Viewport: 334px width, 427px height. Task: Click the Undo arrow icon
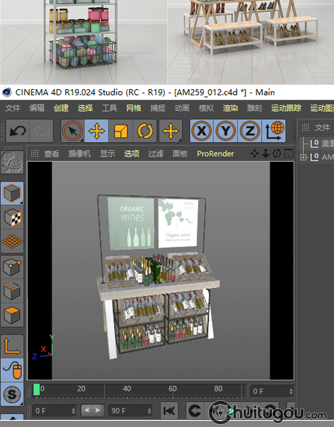click(17, 131)
